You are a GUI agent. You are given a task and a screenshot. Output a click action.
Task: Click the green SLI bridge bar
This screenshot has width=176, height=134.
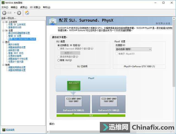tap(91, 116)
